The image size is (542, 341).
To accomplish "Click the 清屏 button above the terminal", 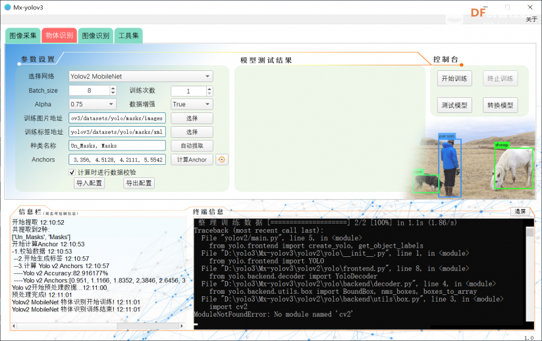I will pos(520,212).
